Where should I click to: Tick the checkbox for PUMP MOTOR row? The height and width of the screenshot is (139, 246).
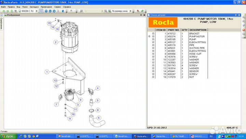153,36
